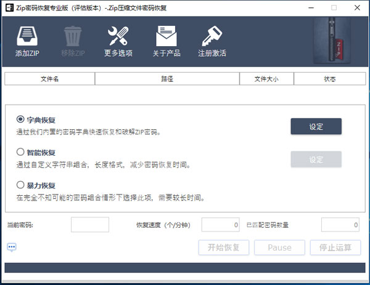Click the smart recovery description text
The image size is (370, 285).
tap(104, 164)
